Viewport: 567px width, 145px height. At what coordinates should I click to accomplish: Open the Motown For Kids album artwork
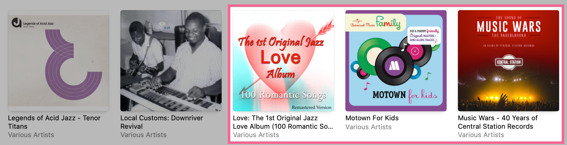point(396,61)
